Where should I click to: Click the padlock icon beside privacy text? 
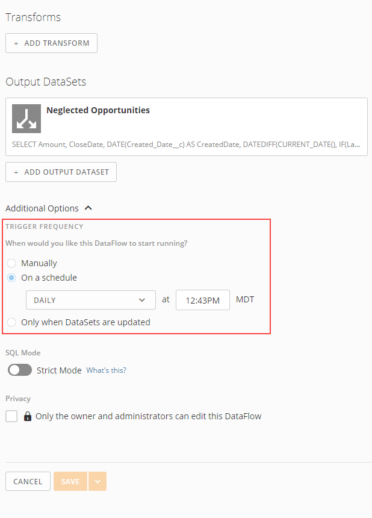28,416
